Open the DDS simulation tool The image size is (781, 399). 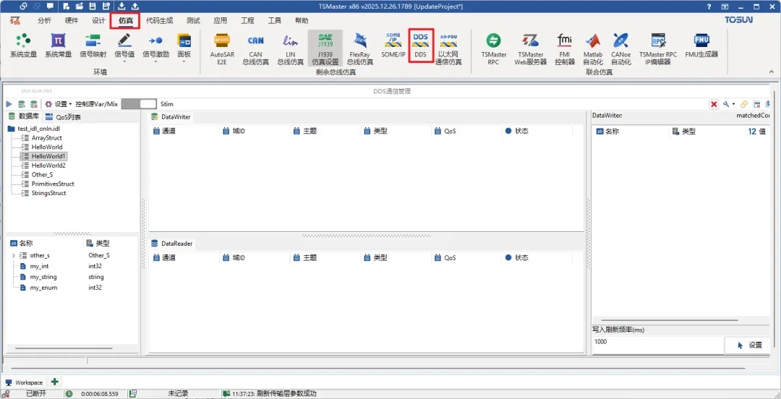pyautogui.click(x=421, y=46)
